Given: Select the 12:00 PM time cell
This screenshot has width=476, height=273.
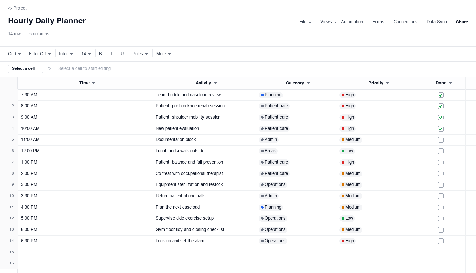Looking at the screenshot, I should pyautogui.click(x=85, y=151).
